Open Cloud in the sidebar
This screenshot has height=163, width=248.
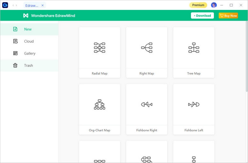coord(29,41)
